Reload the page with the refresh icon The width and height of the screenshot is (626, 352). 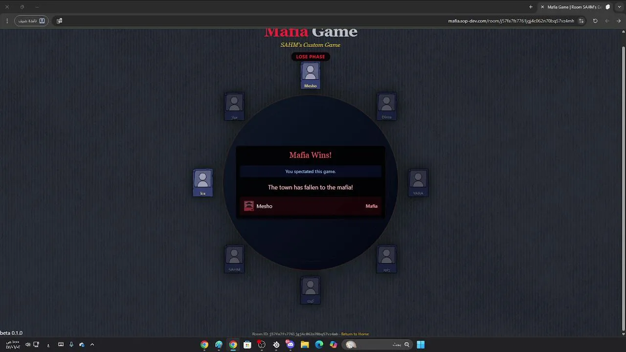click(595, 21)
